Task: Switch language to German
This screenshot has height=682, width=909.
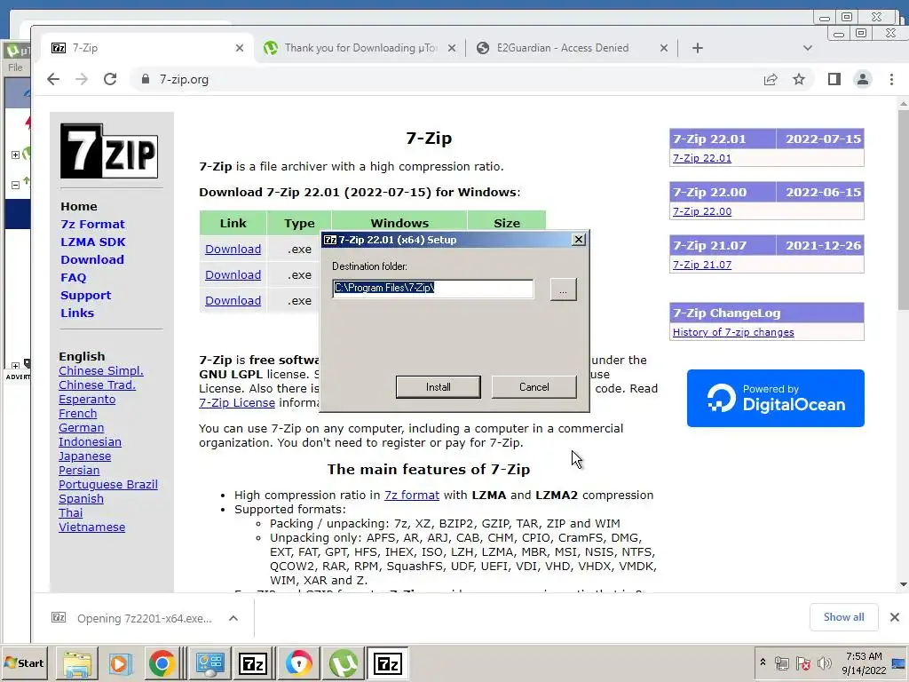Action: [81, 427]
